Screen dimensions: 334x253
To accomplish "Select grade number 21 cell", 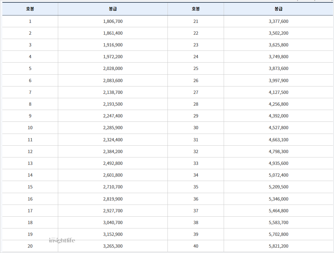I will [195, 21].
